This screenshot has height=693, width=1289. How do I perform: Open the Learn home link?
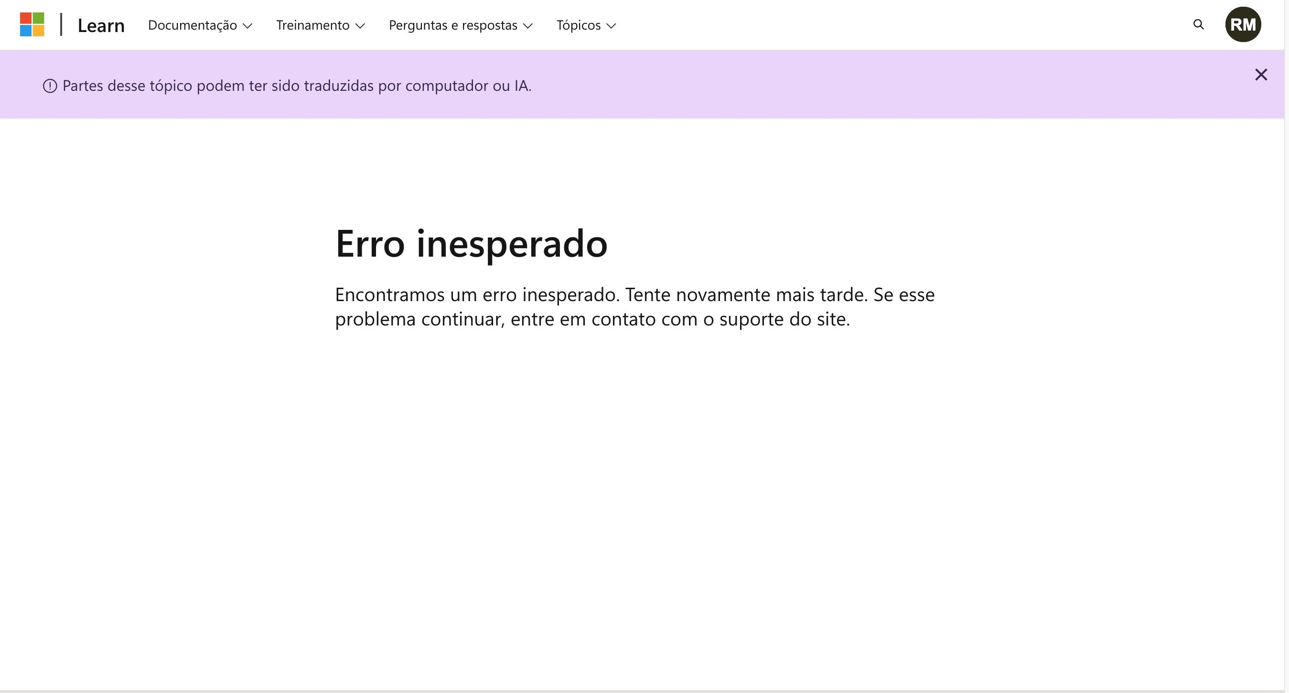click(x=101, y=25)
